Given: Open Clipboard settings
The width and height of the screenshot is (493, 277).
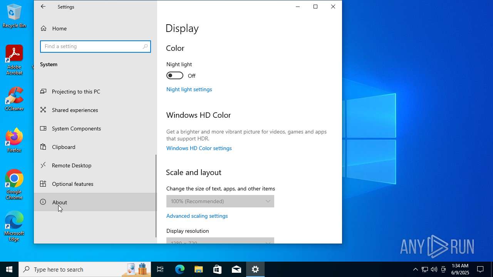Looking at the screenshot, I should click(x=95, y=147).
